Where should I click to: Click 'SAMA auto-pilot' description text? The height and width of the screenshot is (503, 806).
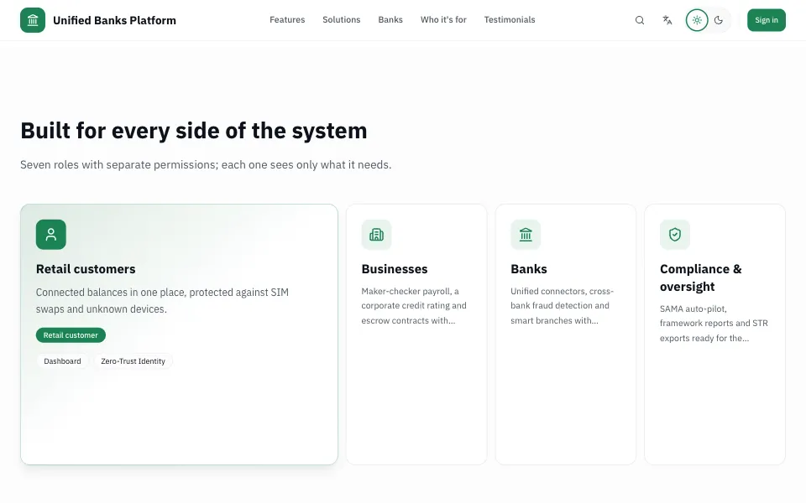click(x=714, y=324)
